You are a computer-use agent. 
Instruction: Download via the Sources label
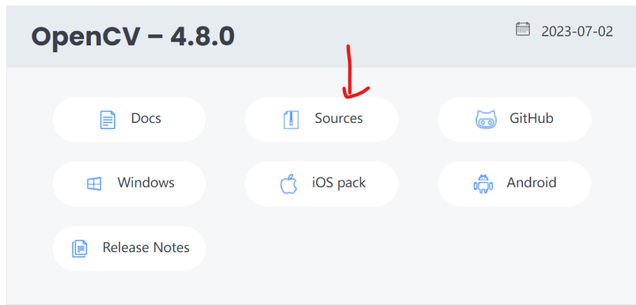[x=338, y=118]
